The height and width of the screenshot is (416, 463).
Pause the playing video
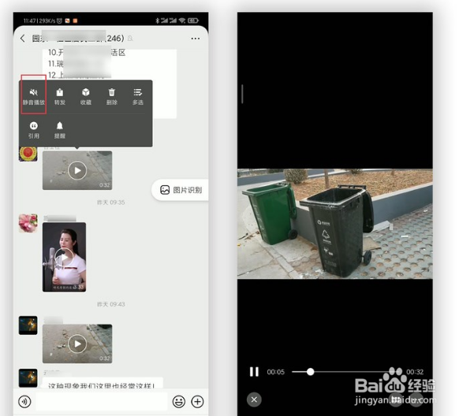coord(254,372)
